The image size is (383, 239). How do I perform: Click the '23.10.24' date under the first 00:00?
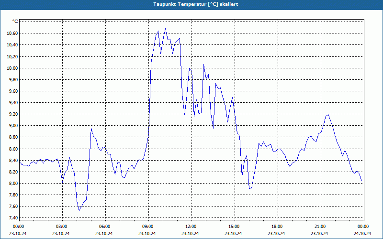(x=18, y=233)
